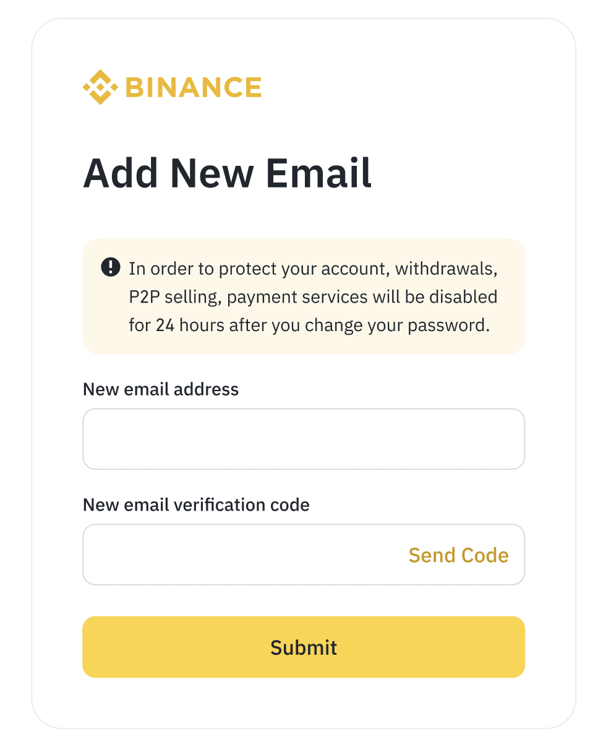611x755 pixels.
Task: Click the Binance diamond logo icon
Action: (100, 87)
